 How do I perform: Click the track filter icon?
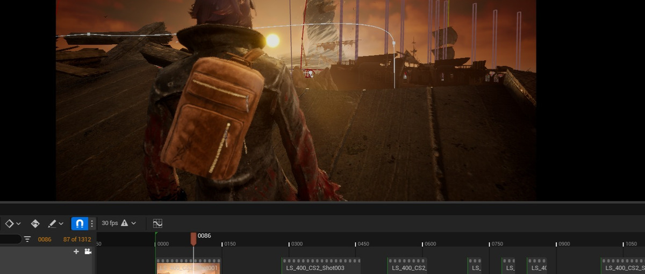click(x=27, y=239)
